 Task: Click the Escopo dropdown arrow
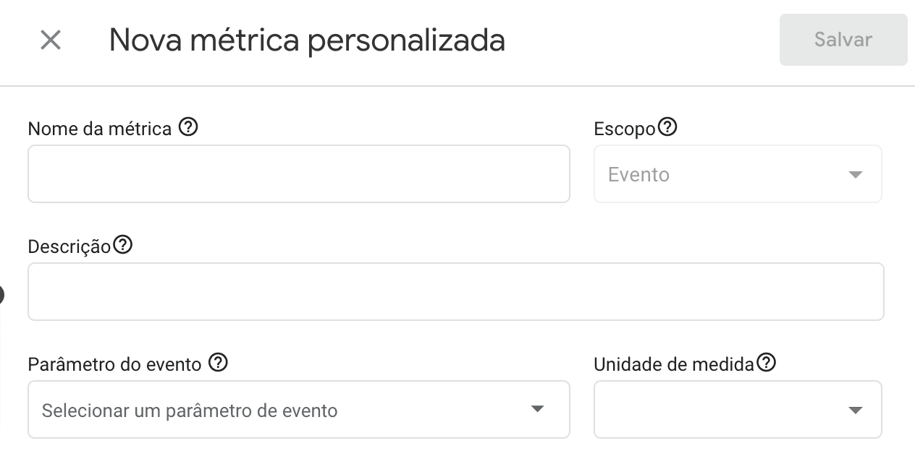(856, 173)
